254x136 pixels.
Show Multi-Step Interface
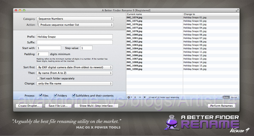pyautogui.click(x=96, y=106)
